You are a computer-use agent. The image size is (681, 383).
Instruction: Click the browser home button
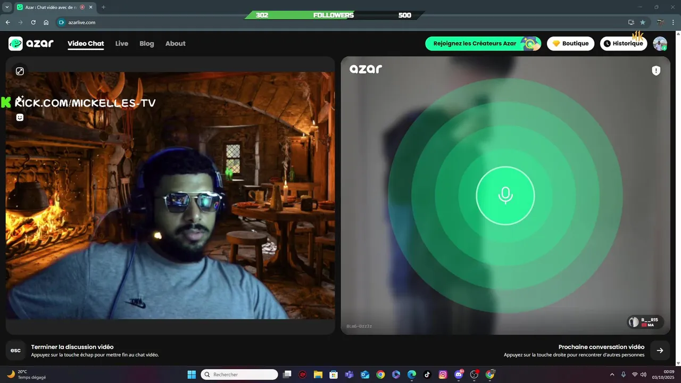[46, 22]
